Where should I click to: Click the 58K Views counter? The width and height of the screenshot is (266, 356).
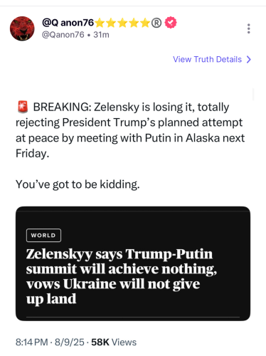(114, 342)
